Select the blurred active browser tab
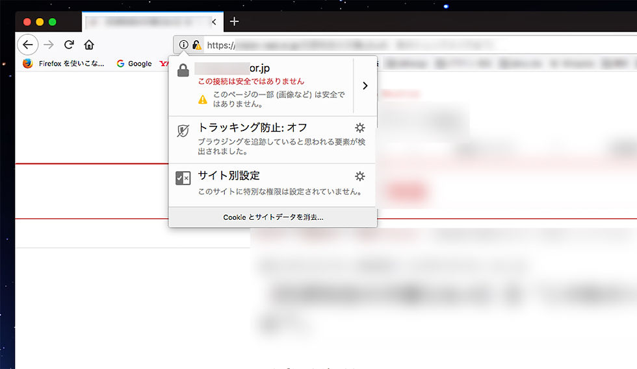The image size is (637, 369). click(x=152, y=22)
